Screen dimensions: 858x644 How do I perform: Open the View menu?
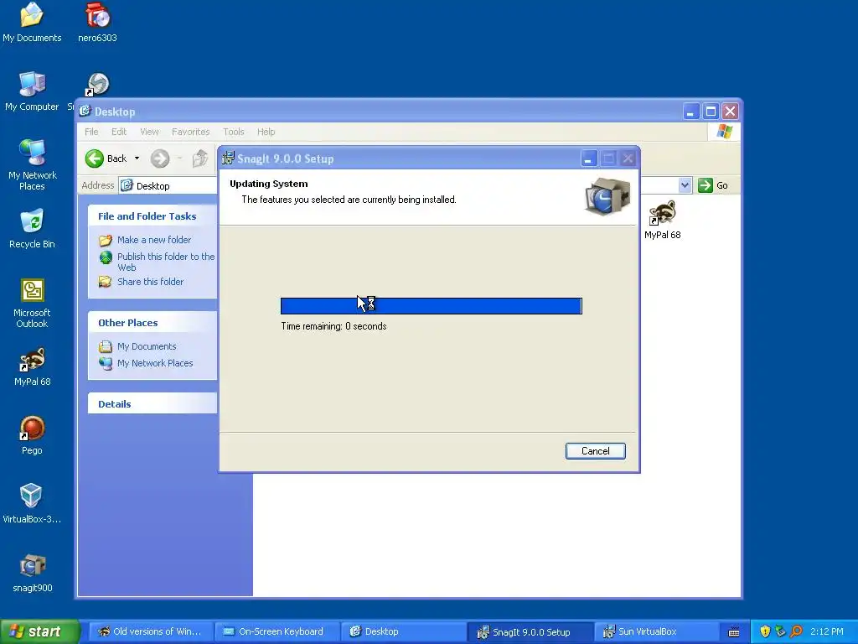pyautogui.click(x=149, y=132)
